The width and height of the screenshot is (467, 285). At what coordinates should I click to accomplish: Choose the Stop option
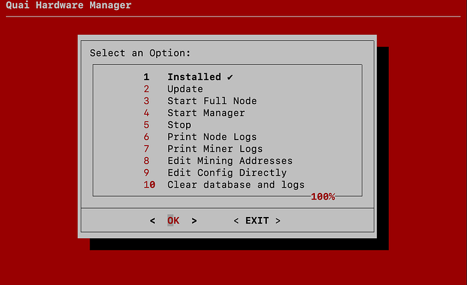167,125
